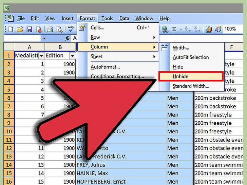Open the View menu
This screenshot has width=247, height=185.
coord(50,19)
